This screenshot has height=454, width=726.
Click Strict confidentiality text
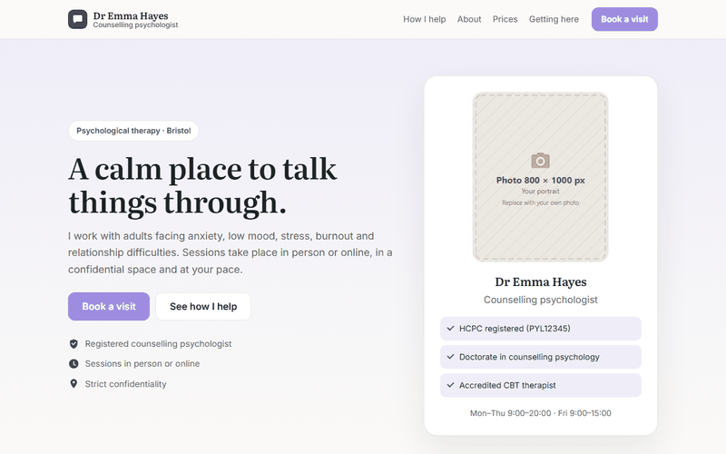coord(125,383)
